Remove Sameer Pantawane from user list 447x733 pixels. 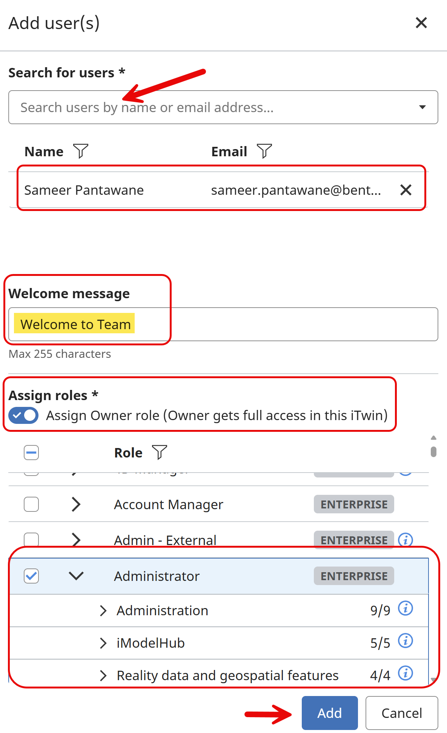click(406, 190)
